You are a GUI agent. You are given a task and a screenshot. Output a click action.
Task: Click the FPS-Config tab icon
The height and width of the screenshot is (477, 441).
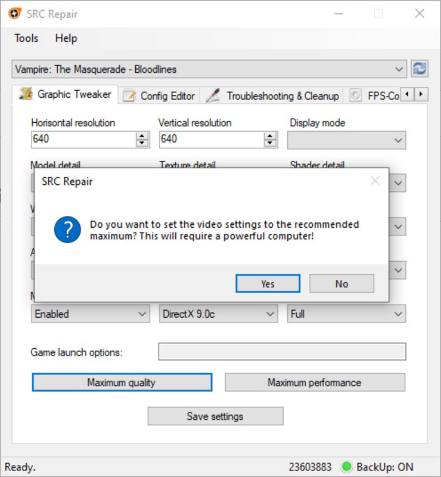355,95
